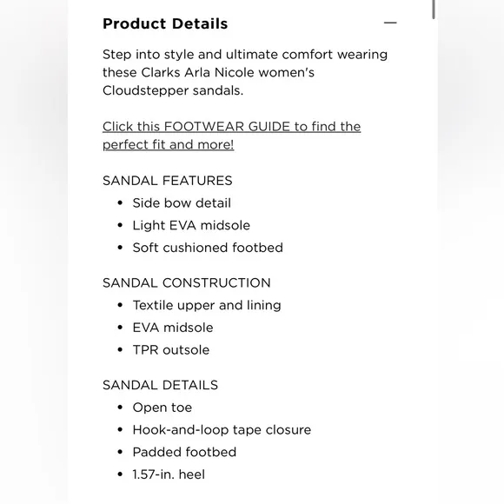Select the 'Open toe' bullet item
504x504 pixels.
[x=162, y=408]
